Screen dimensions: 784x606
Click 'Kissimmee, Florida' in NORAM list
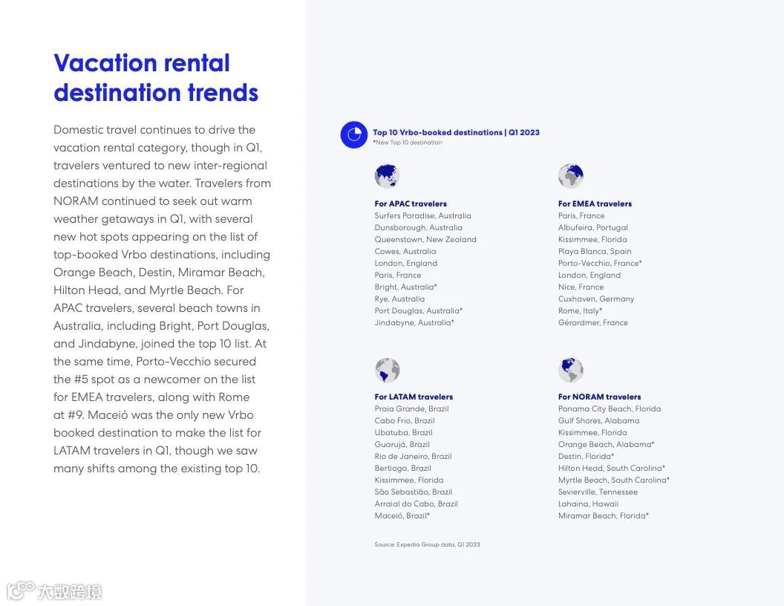592,432
